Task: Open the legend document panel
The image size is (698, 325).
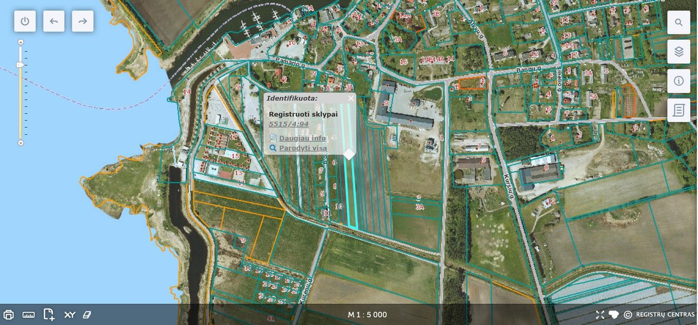Action: coord(678,110)
